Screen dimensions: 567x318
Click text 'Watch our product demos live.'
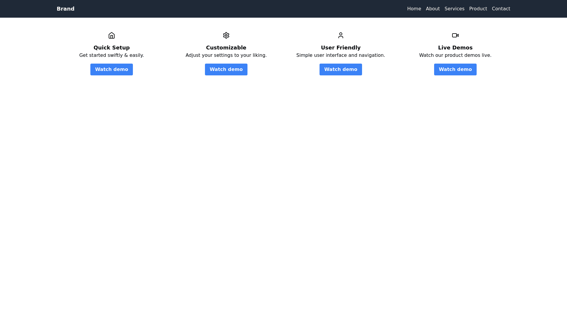click(455, 55)
